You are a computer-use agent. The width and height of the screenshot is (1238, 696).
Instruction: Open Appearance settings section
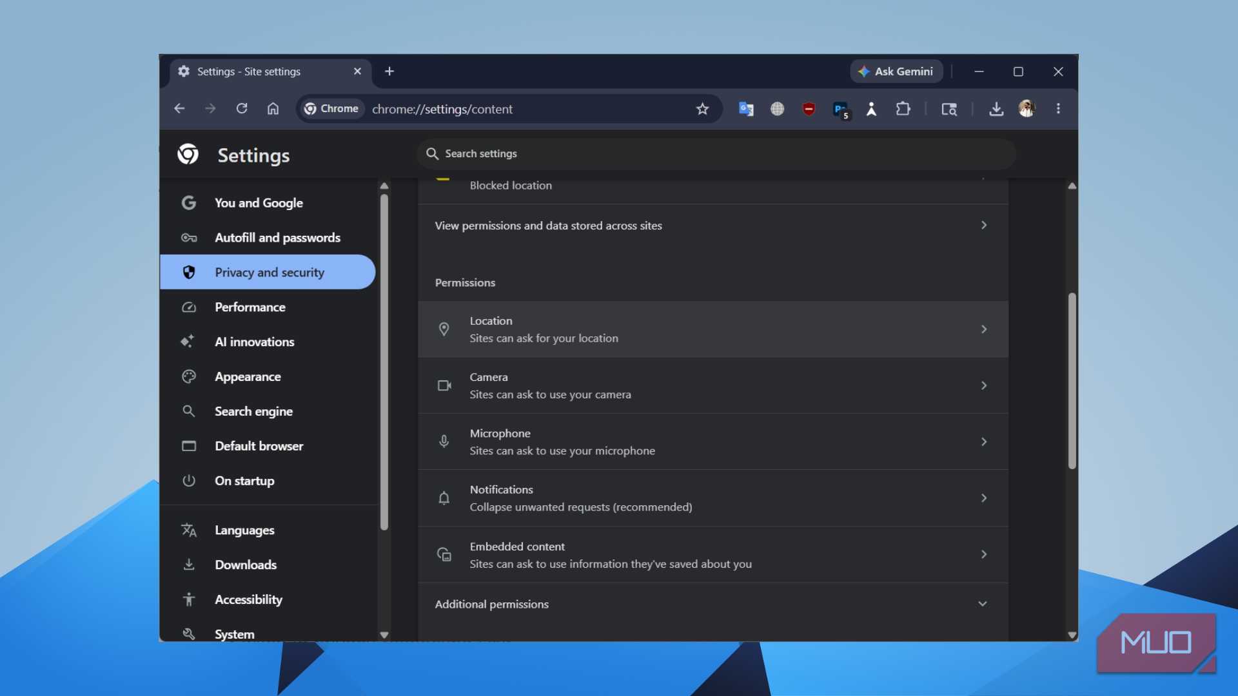click(x=268, y=376)
